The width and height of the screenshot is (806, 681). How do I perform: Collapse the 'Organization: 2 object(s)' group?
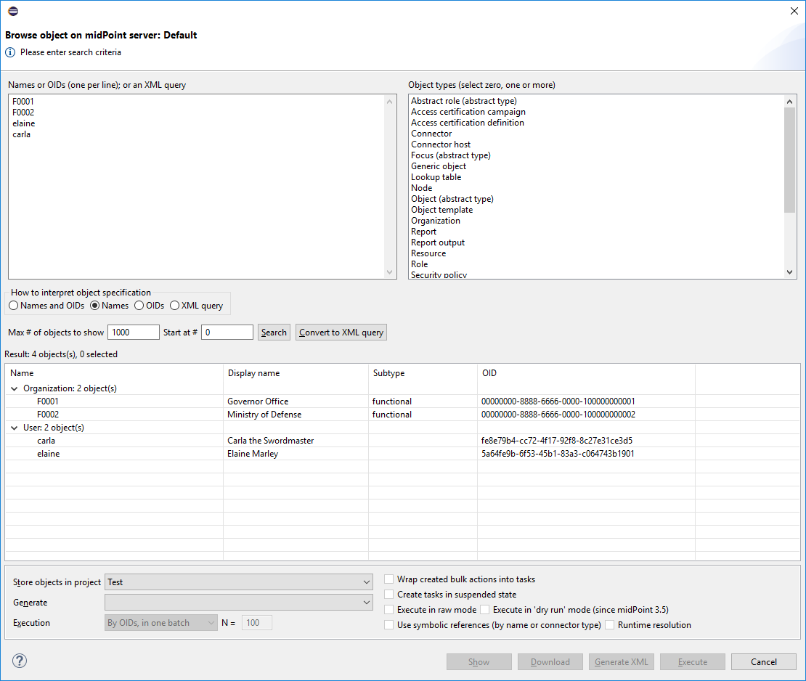(15, 388)
